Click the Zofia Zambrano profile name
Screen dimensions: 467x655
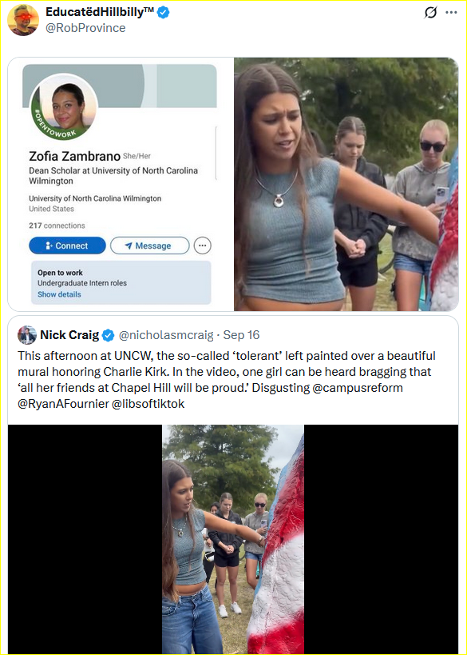pos(74,156)
